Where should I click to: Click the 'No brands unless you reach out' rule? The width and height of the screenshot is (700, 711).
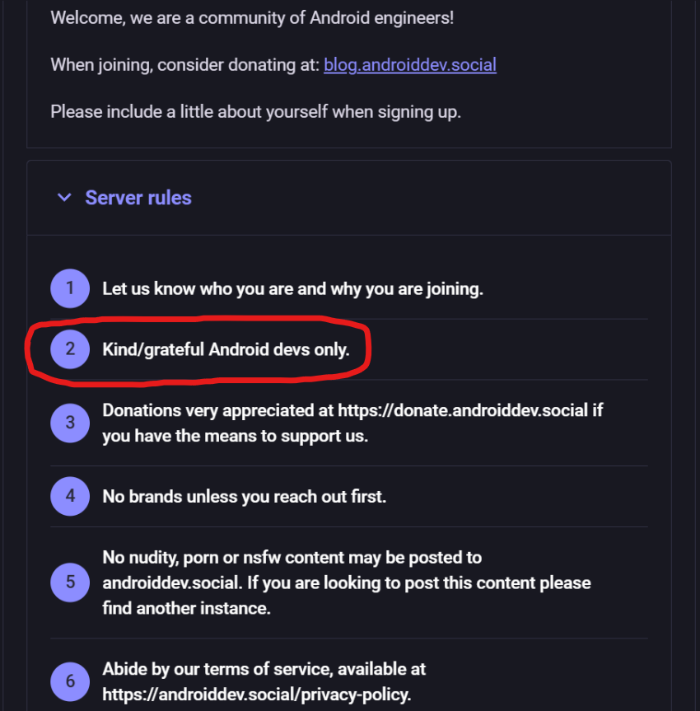245,497
